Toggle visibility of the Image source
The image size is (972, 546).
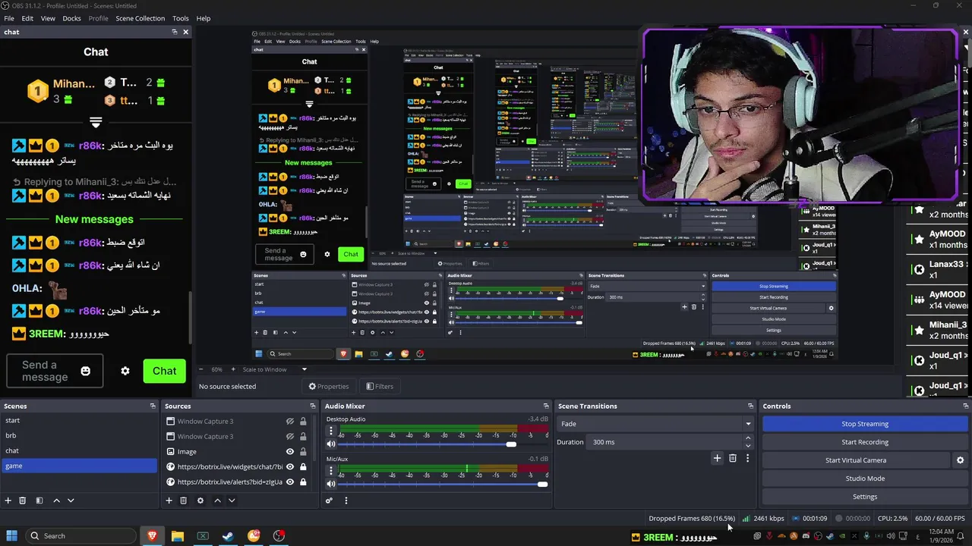pyautogui.click(x=290, y=452)
